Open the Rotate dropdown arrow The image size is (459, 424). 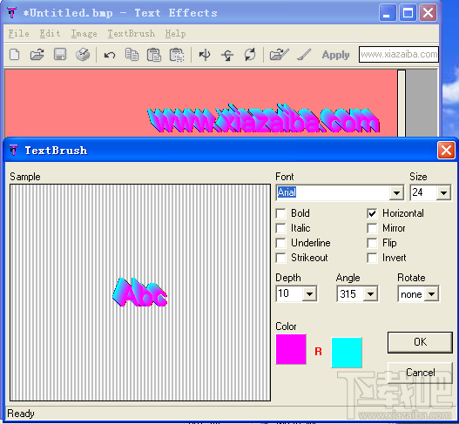click(x=431, y=293)
